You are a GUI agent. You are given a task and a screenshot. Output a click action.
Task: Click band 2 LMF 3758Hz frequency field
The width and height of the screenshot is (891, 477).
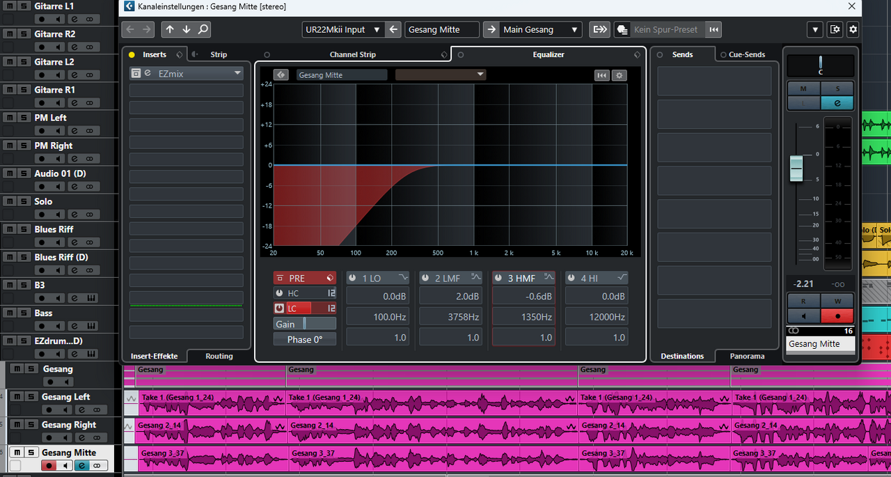(x=451, y=317)
